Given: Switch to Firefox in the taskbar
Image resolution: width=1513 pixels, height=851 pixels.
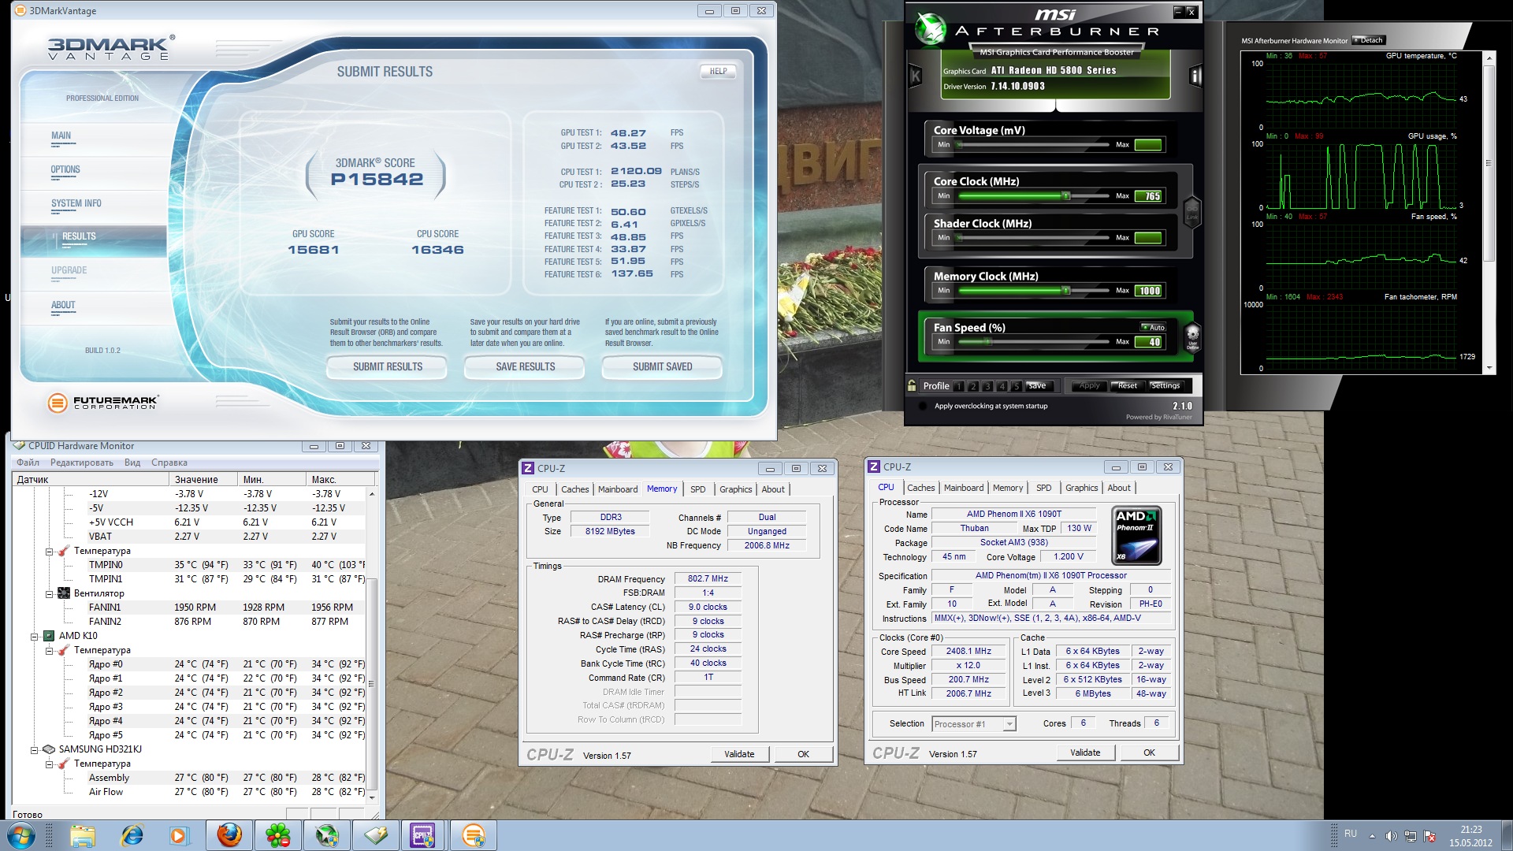Looking at the screenshot, I should point(229,835).
